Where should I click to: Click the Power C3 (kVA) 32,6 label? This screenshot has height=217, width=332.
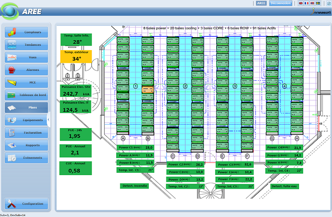[234, 164]
